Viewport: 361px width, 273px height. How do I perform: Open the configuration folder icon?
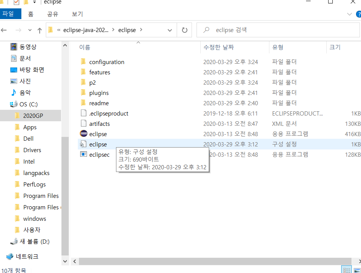[x=83, y=62]
